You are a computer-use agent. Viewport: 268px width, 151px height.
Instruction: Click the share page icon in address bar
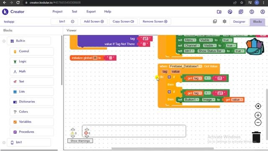point(235,3)
